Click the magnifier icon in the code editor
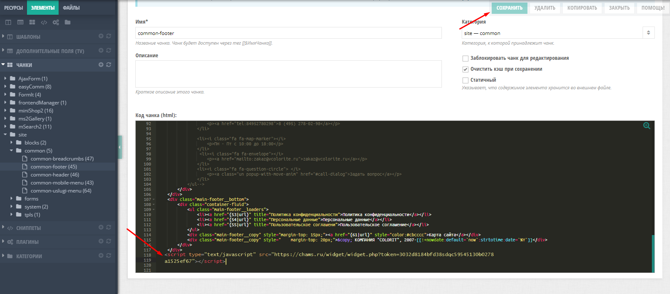 [646, 126]
